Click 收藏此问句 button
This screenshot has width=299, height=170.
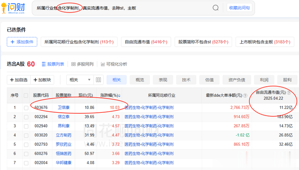pos(239,8)
